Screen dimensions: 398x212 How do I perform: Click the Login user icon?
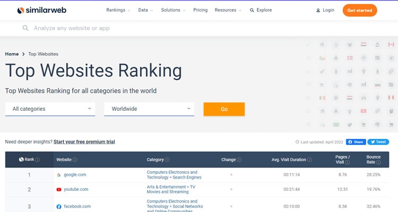point(318,11)
